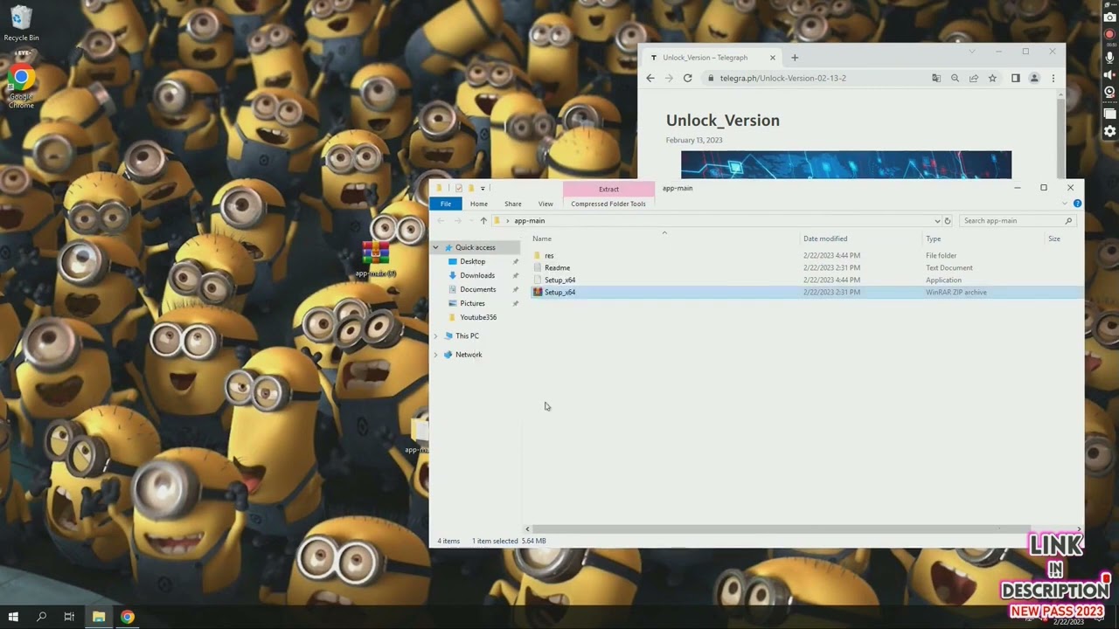This screenshot has height=629, width=1119.
Task: Click the Translate page icon in Chrome
Action: (936, 78)
